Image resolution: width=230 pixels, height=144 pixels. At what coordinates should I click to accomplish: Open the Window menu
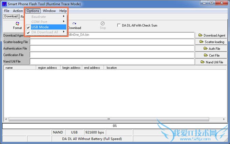tap(49, 11)
